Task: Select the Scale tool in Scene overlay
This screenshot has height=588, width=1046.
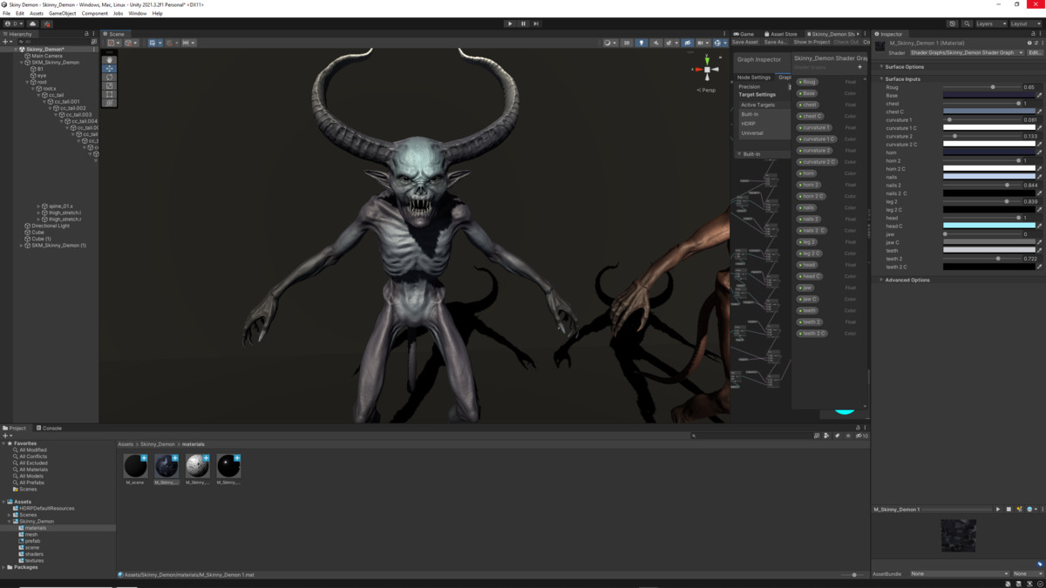Action: click(x=110, y=85)
